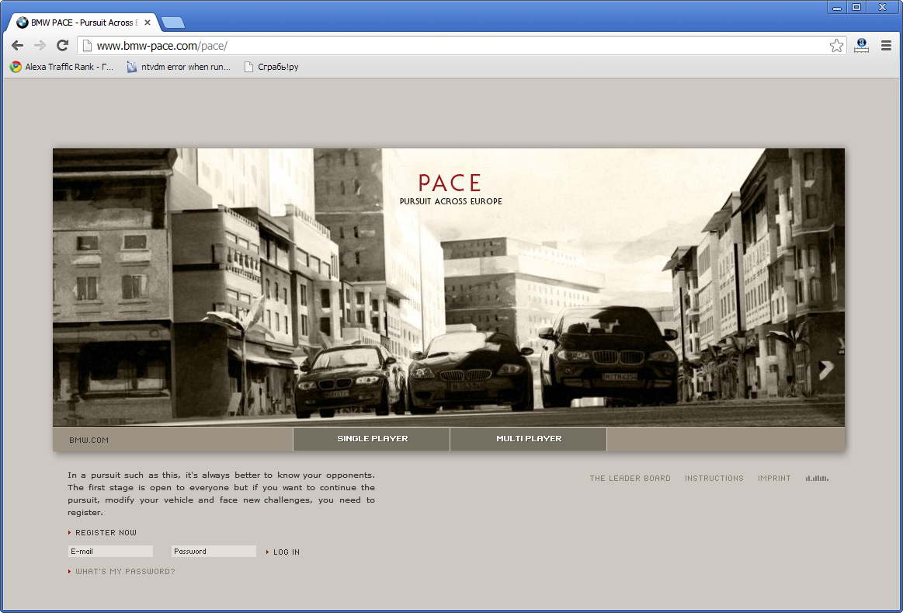The width and height of the screenshot is (903, 613).
Task: Click the extension icon beside the bookmark star
Action: 862,46
